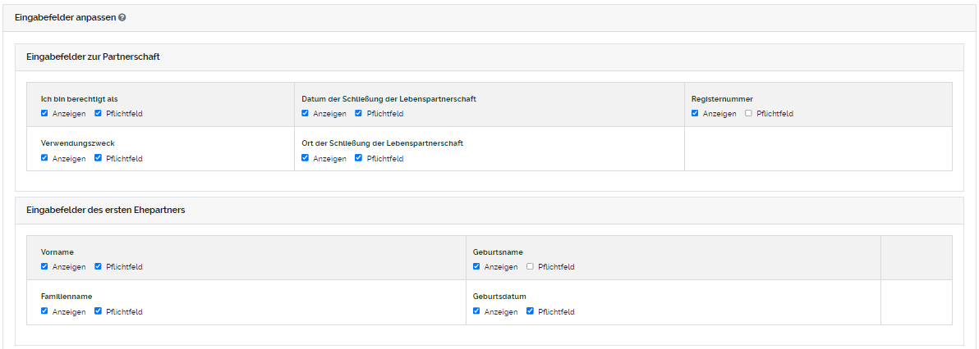Hide the Geburtsname field via Anzeigen
This screenshot has width=979, height=349.
pyautogui.click(x=477, y=266)
